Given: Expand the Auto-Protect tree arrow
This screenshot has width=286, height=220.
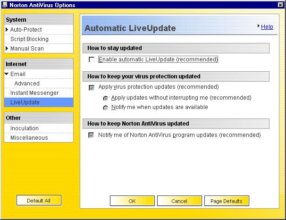Looking at the screenshot, I should 7,30.
